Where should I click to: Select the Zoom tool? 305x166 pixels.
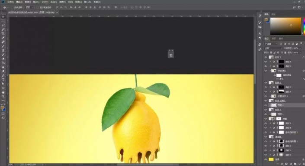tap(3, 97)
